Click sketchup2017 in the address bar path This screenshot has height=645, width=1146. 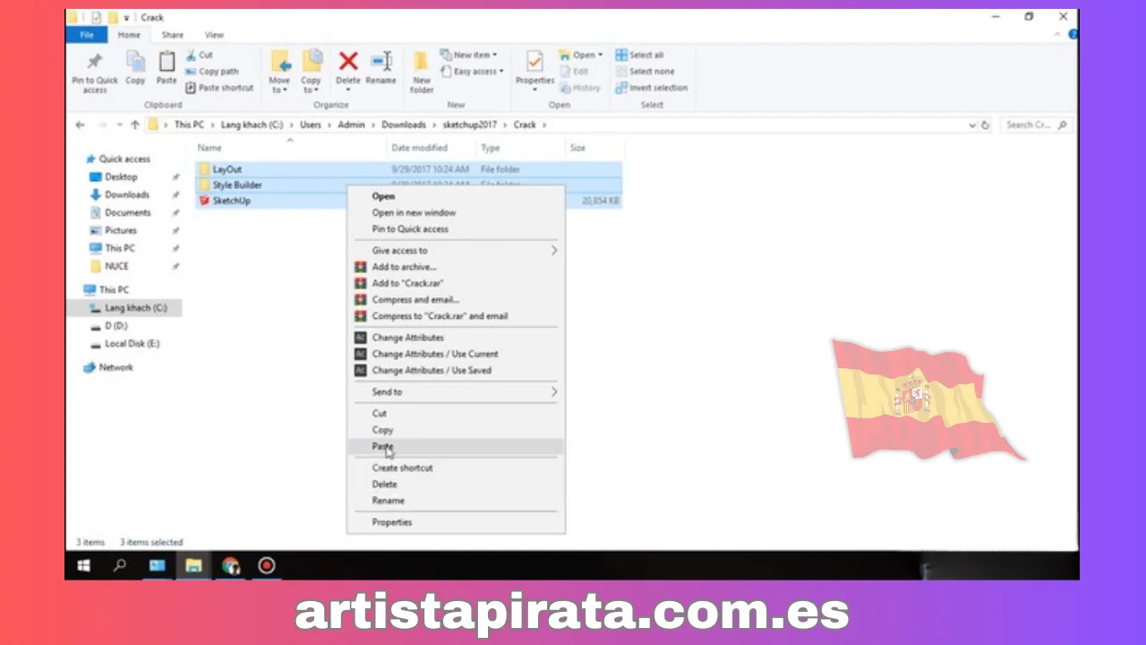point(469,125)
